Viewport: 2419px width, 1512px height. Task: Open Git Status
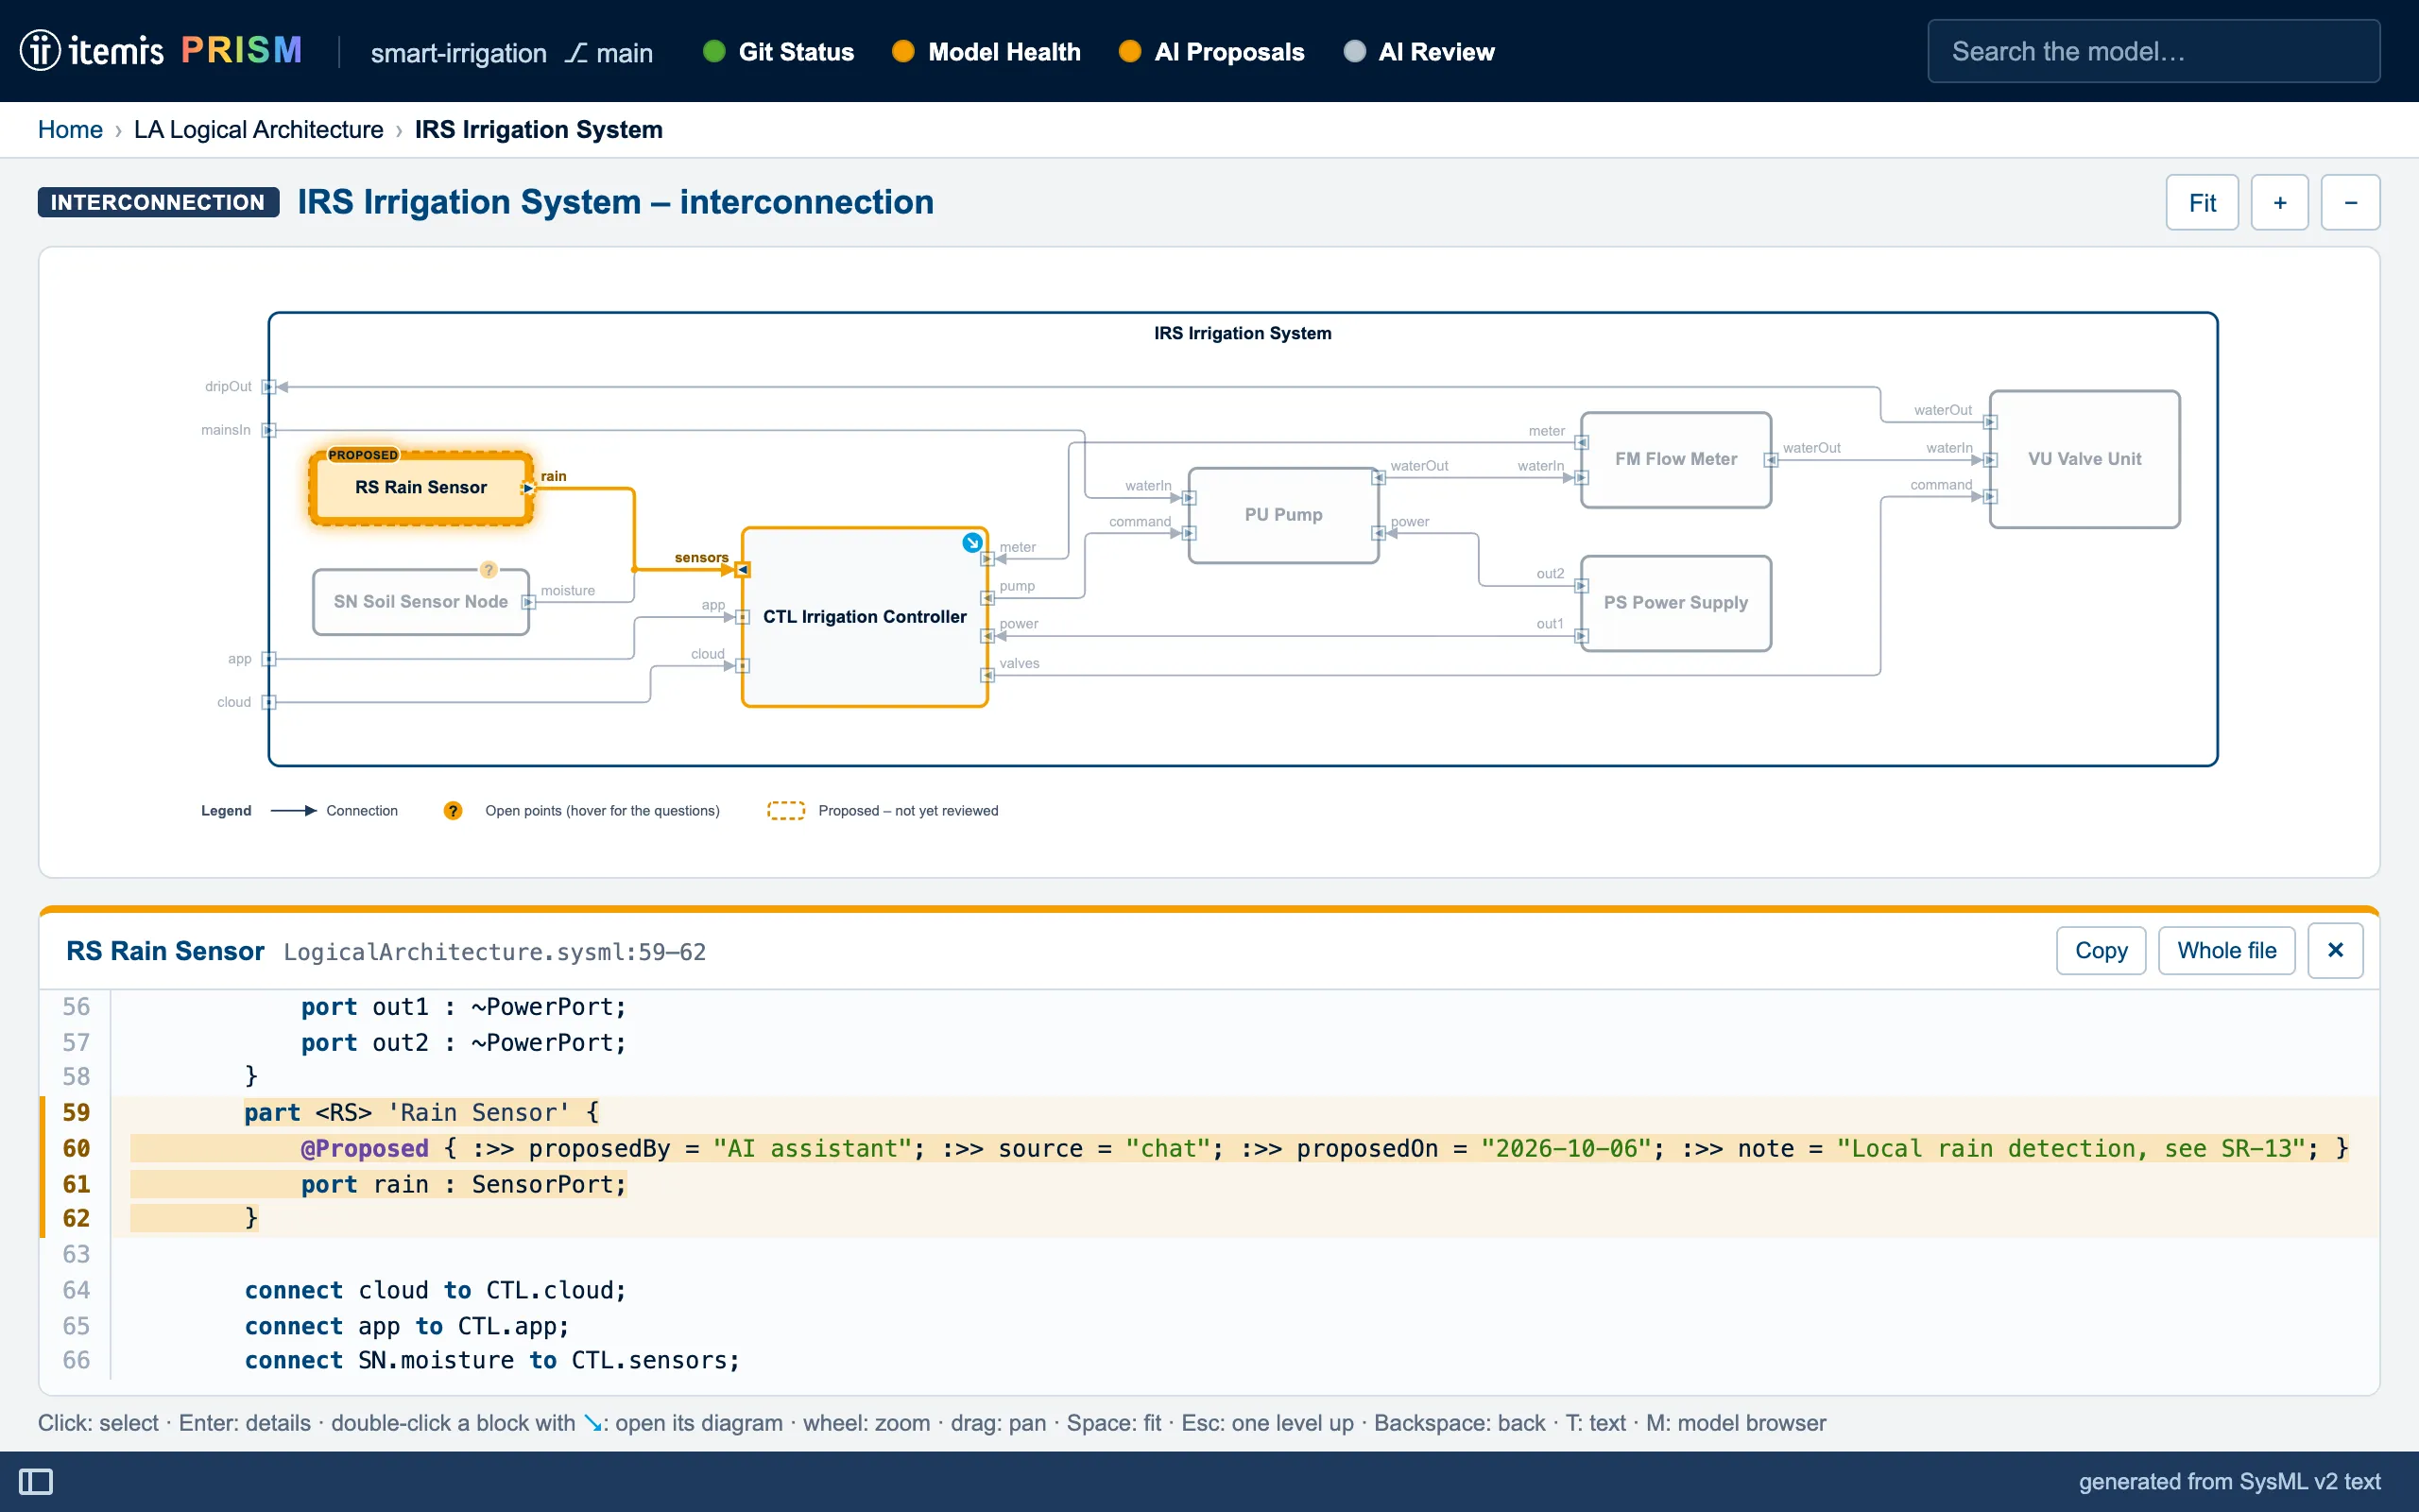[780, 52]
